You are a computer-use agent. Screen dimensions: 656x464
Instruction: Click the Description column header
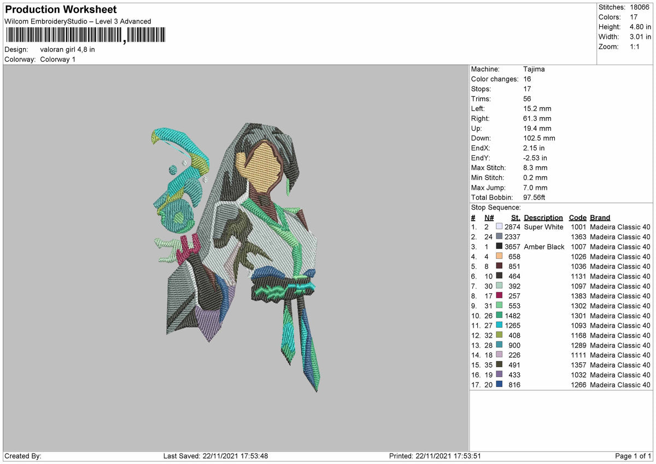pyautogui.click(x=543, y=217)
